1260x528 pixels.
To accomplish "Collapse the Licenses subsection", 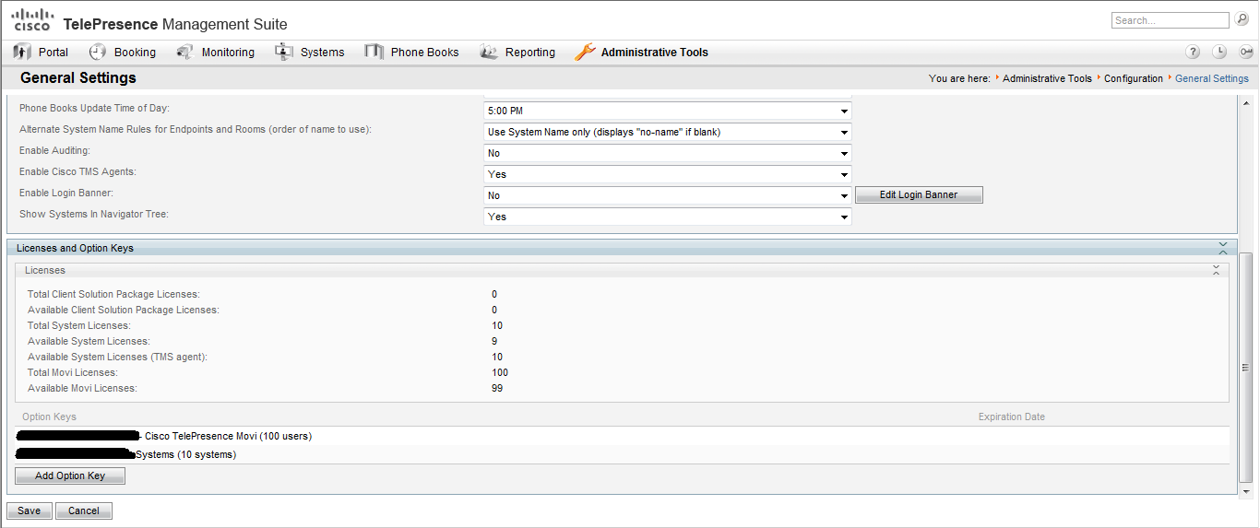I will point(1216,270).
